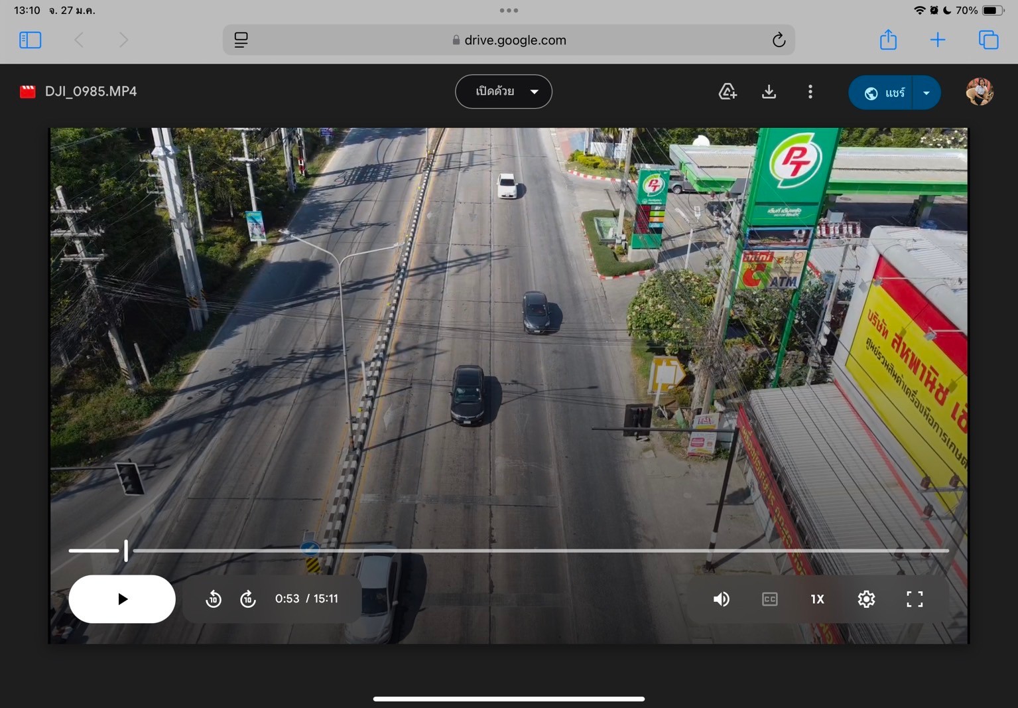1018x708 pixels.
Task: Skip forward 10 seconds
Action: 248,599
